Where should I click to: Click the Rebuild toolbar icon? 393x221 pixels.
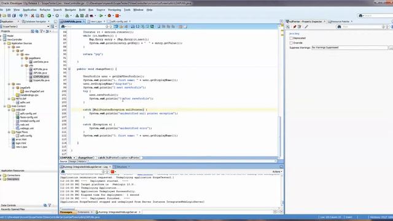82,16
